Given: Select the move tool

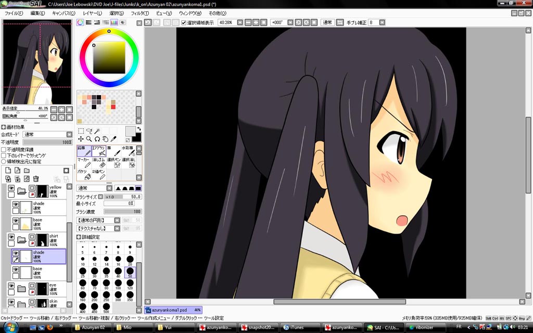Looking at the screenshot, I should point(81,138).
